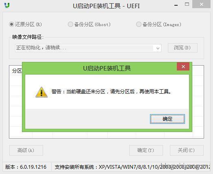This screenshot has width=213, height=174.
Task: Click the 确定 (Y) button at bottom
Action: [x=146, y=150]
